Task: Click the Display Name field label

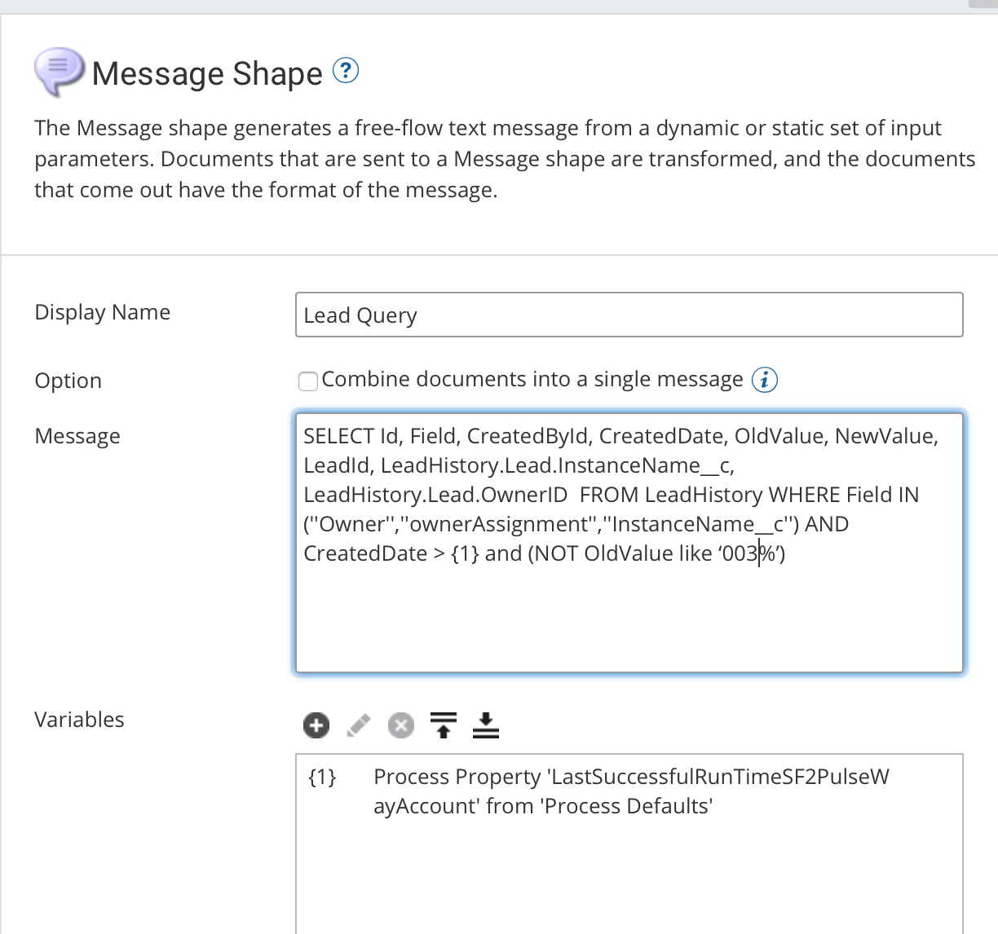Action: click(x=103, y=312)
